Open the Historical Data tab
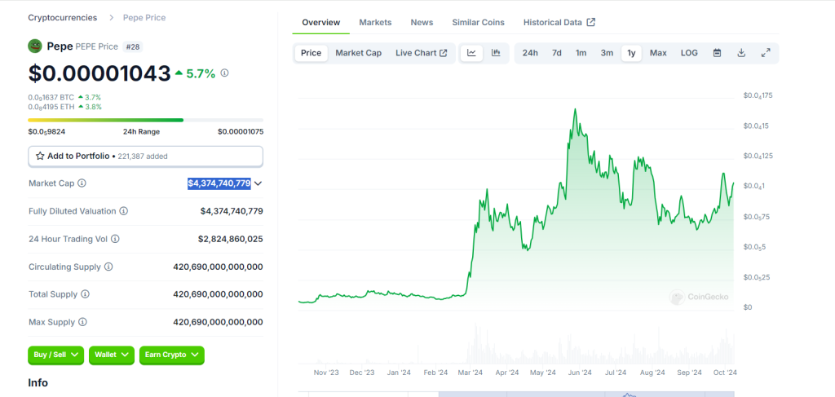The image size is (835, 397). pos(559,22)
